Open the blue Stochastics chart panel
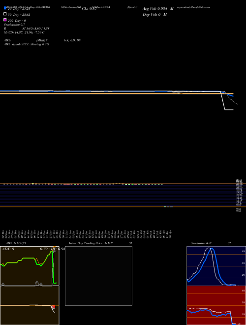The width and height of the screenshot is (246, 325). click(216, 266)
